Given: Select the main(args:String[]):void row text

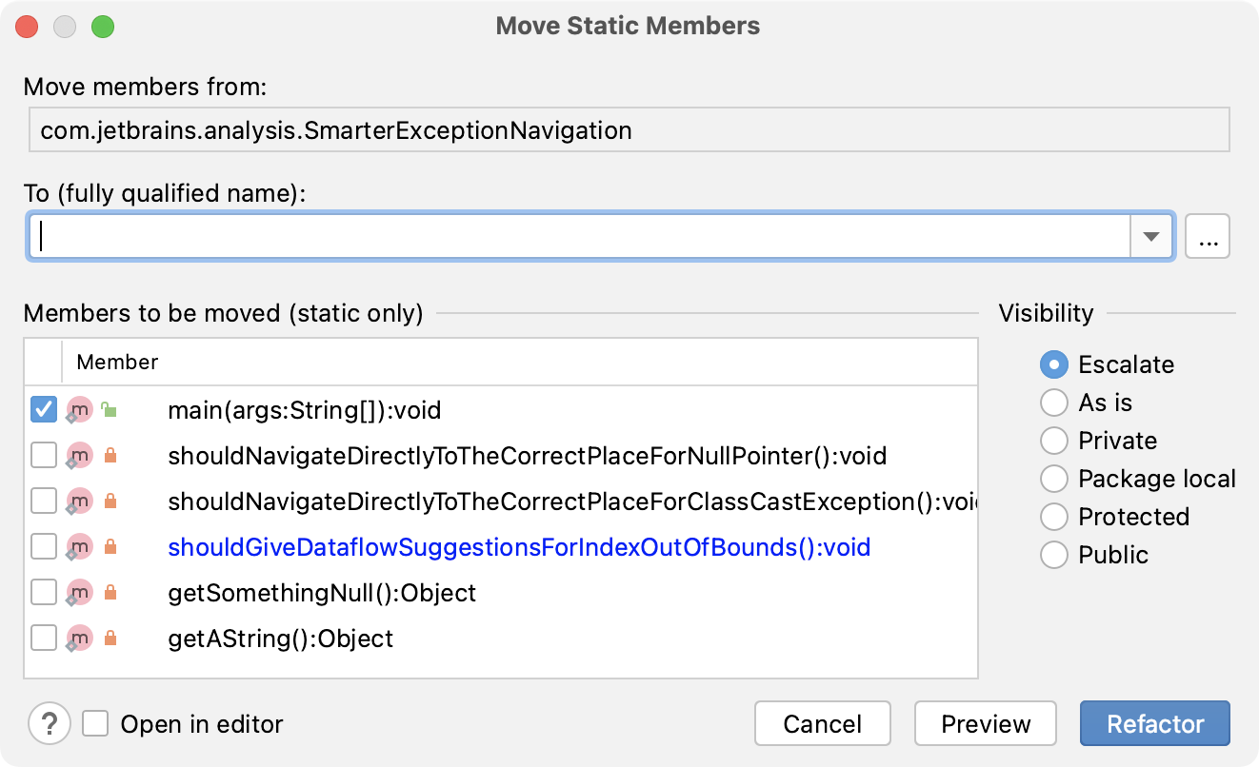Looking at the screenshot, I should coord(305,410).
